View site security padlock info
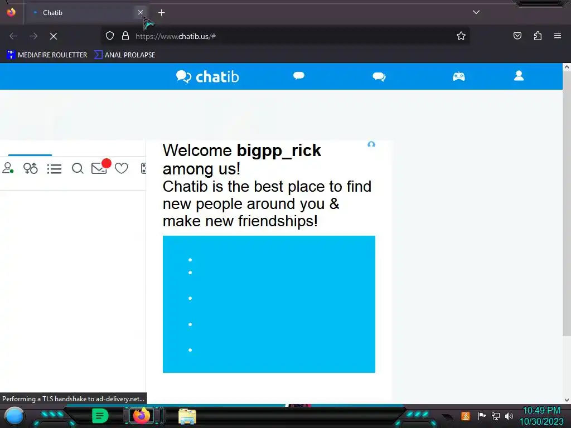The height and width of the screenshot is (428, 571). coord(125,36)
